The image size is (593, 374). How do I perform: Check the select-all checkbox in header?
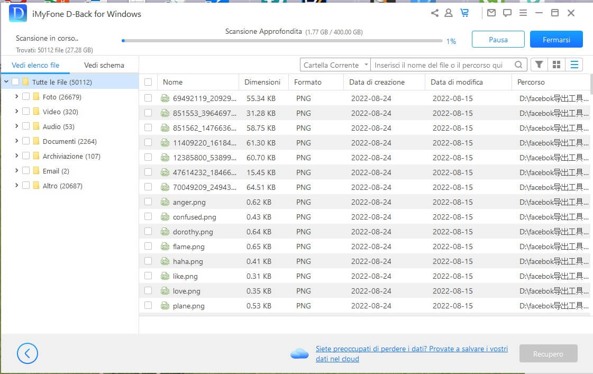pos(148,82)
